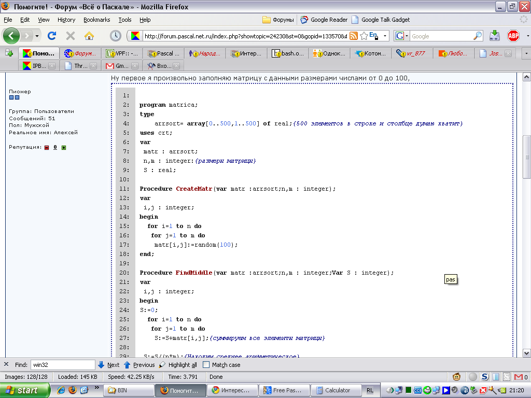This screenshot has height=398, width=531.
Task: Click the Home toolbar icon
Action: pos(89,36)
